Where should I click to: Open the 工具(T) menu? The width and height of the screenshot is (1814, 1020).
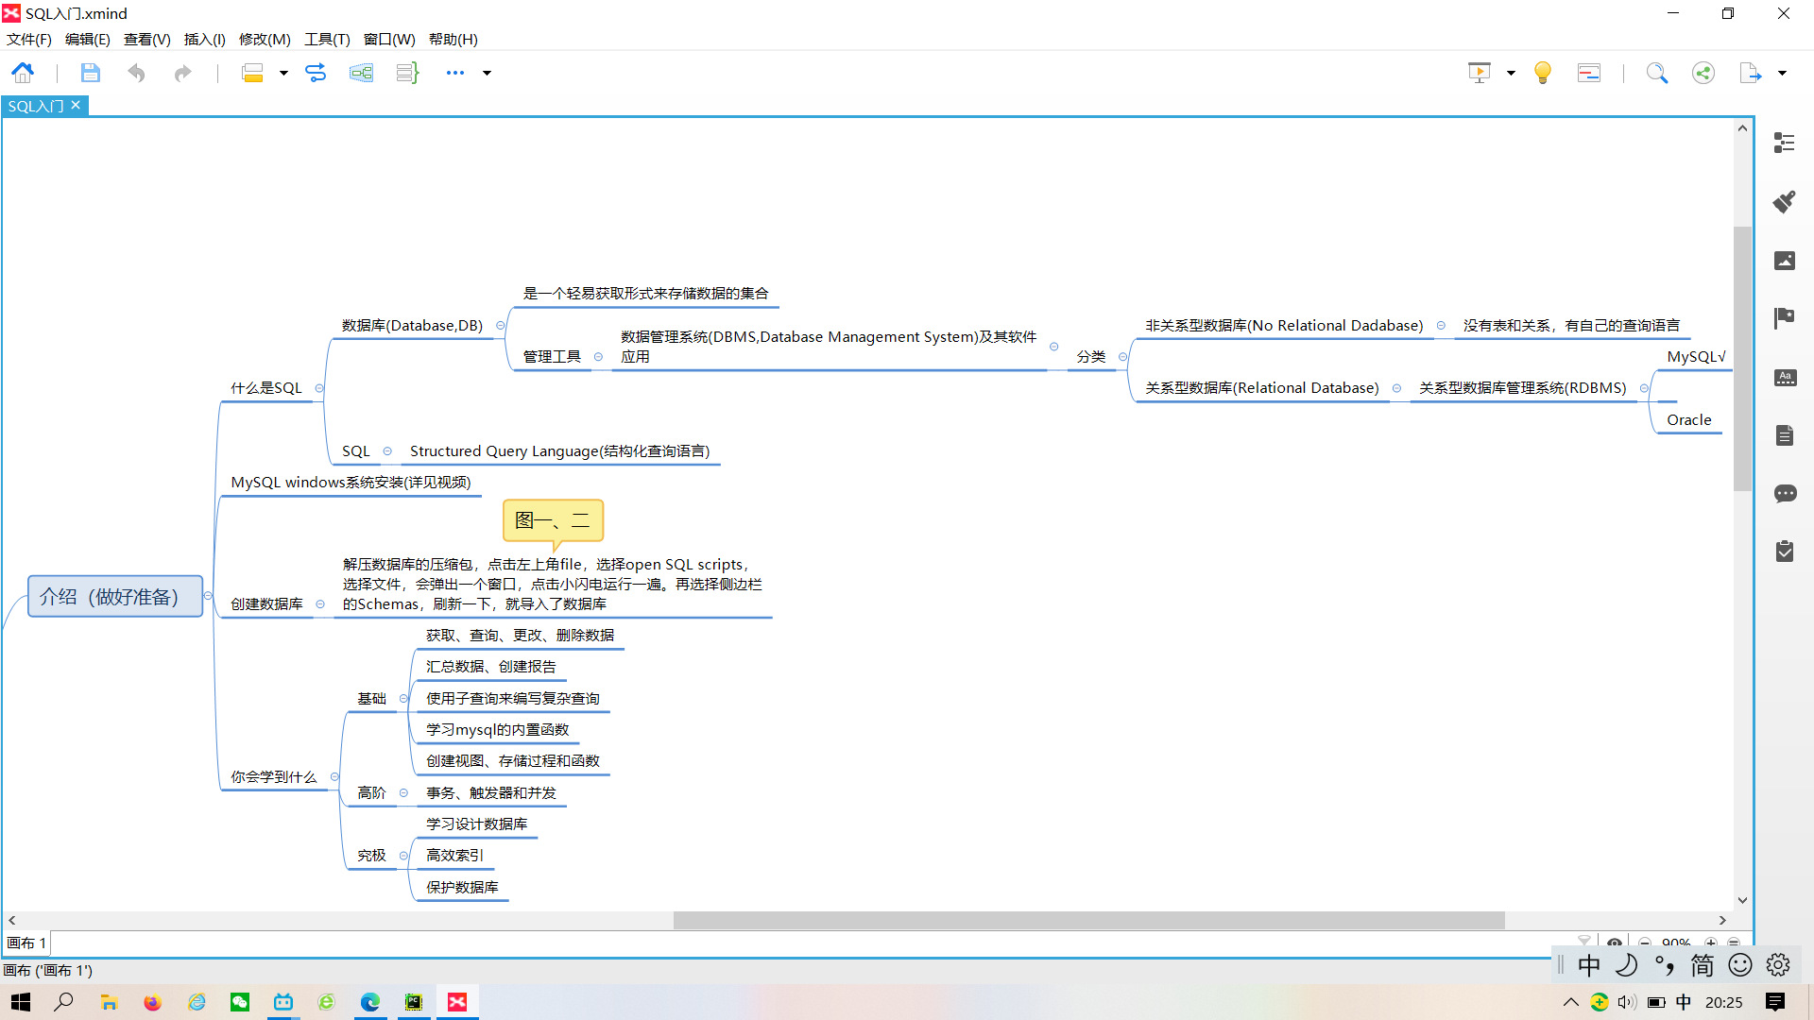[x=327, y=40]
